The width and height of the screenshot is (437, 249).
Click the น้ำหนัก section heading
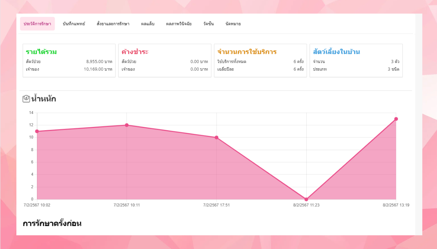[44, 99]
